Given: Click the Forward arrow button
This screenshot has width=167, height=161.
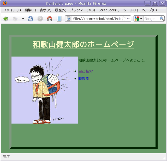Looking at the screenshot, I should pos(15,19).
